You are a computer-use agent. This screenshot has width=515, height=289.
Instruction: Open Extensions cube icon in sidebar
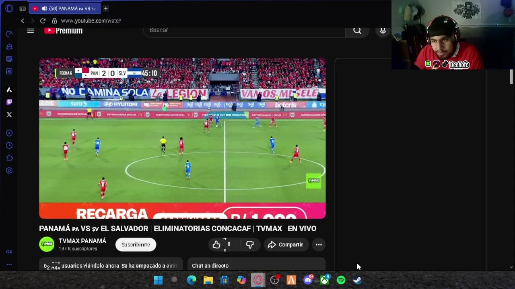coord(9,158)
